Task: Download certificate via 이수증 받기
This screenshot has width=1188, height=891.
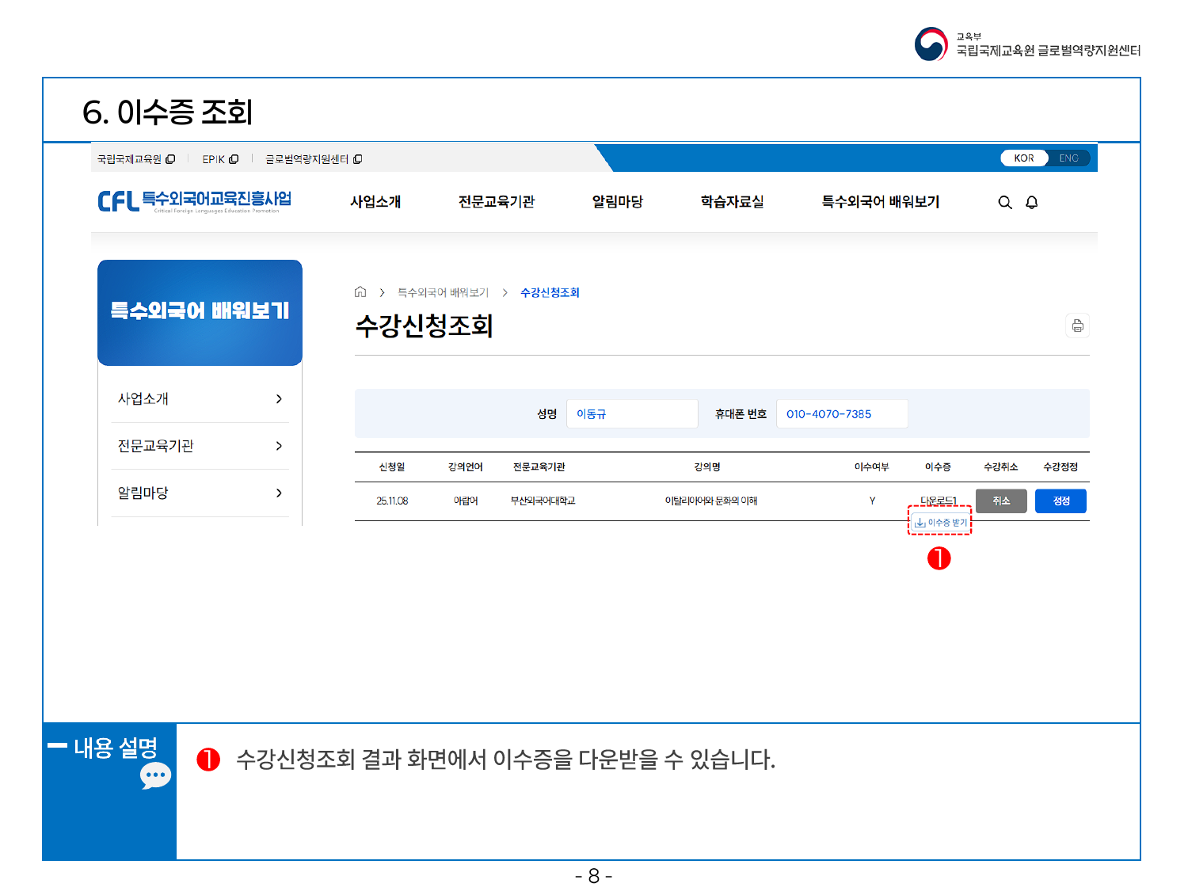Action: coord(940,523)
